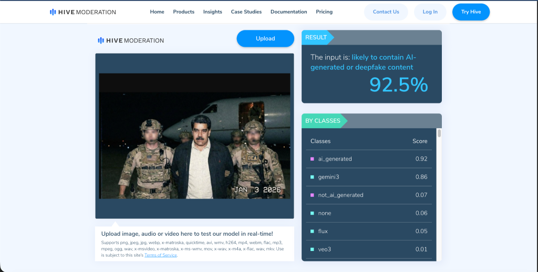Expand the Insights navigation menu

(x=212, y=12)
